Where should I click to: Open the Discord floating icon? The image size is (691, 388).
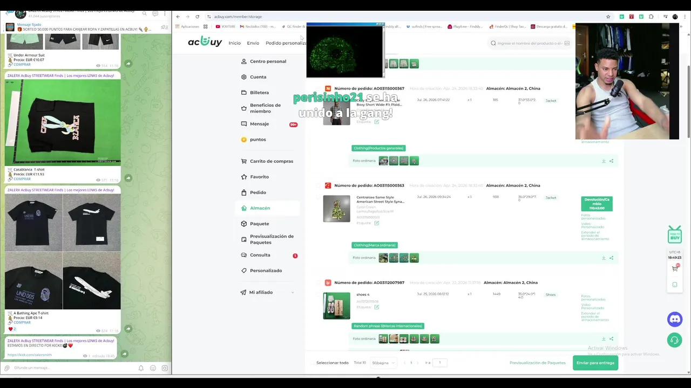click(x=675, y=320)
